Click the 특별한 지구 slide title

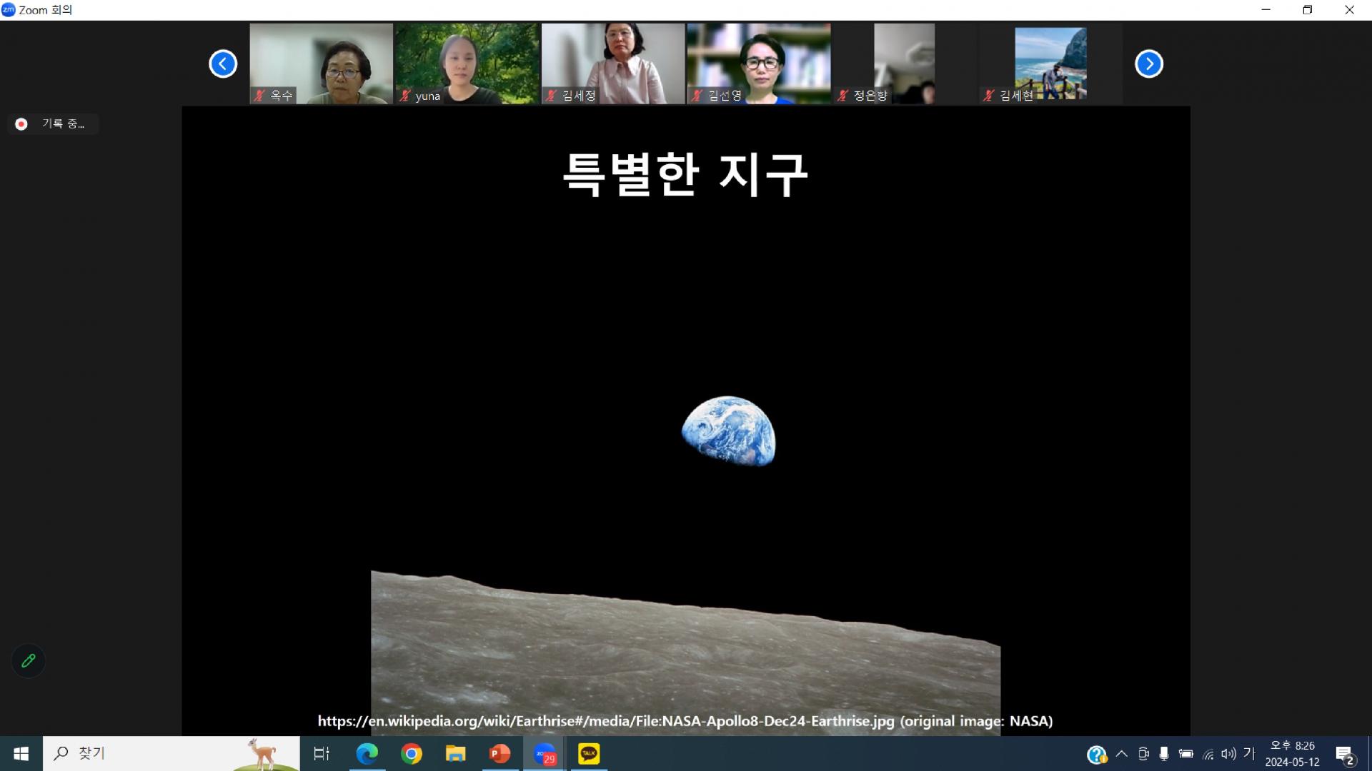click(685, 174)
